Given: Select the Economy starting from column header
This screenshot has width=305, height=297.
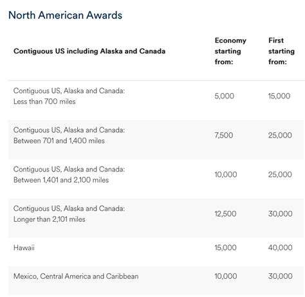Looking at the screenshot, I should pos(230,51).
